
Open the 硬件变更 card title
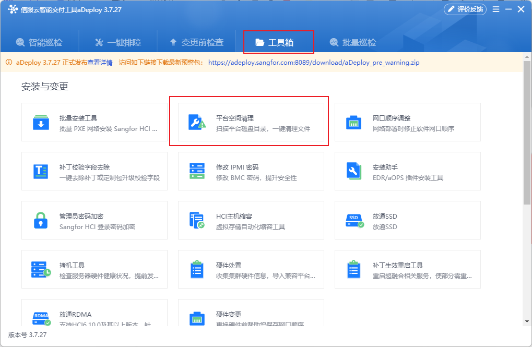pyautogui.click(x=229, y=315)
